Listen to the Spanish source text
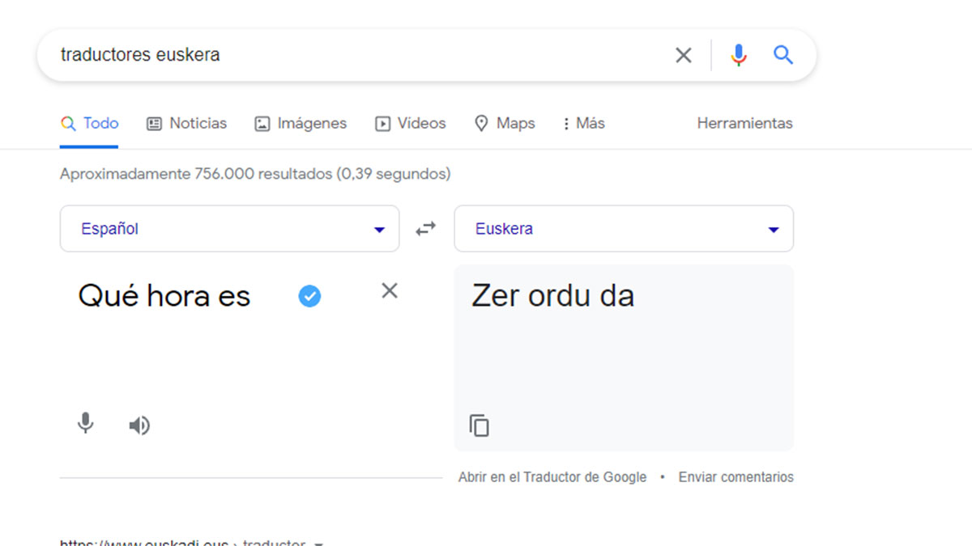 point(139,425)
